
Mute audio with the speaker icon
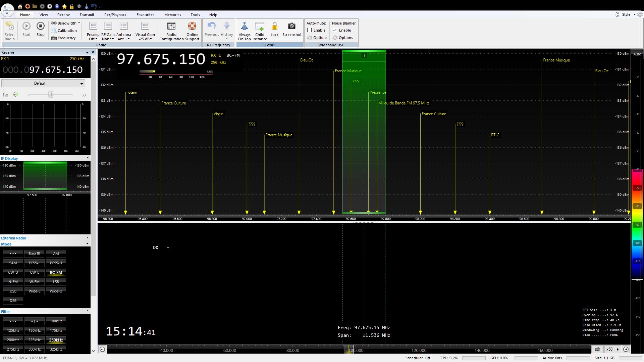15,95
